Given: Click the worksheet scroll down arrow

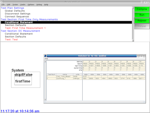Looking at the screenshot, I should tap(45, 100).
